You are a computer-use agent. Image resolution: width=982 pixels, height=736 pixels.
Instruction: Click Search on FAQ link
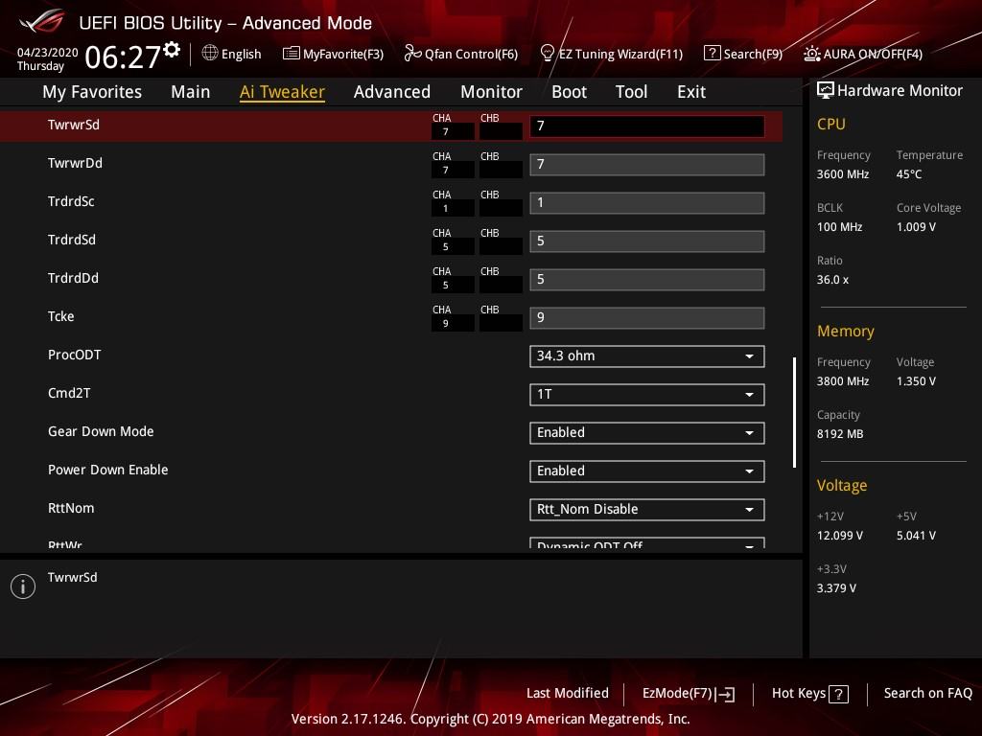[928, 693]
